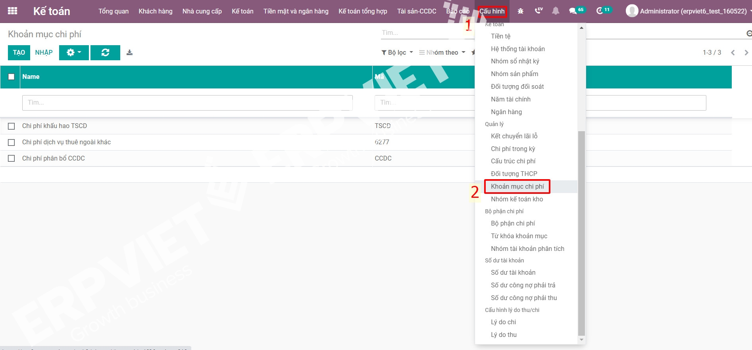Click the refresh button with circular arrows

(105, 53)
